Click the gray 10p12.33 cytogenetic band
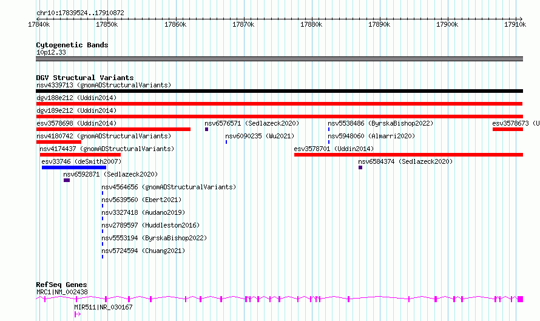The height and width of the screenshot is (321, 540). click(x=279, y=59)
